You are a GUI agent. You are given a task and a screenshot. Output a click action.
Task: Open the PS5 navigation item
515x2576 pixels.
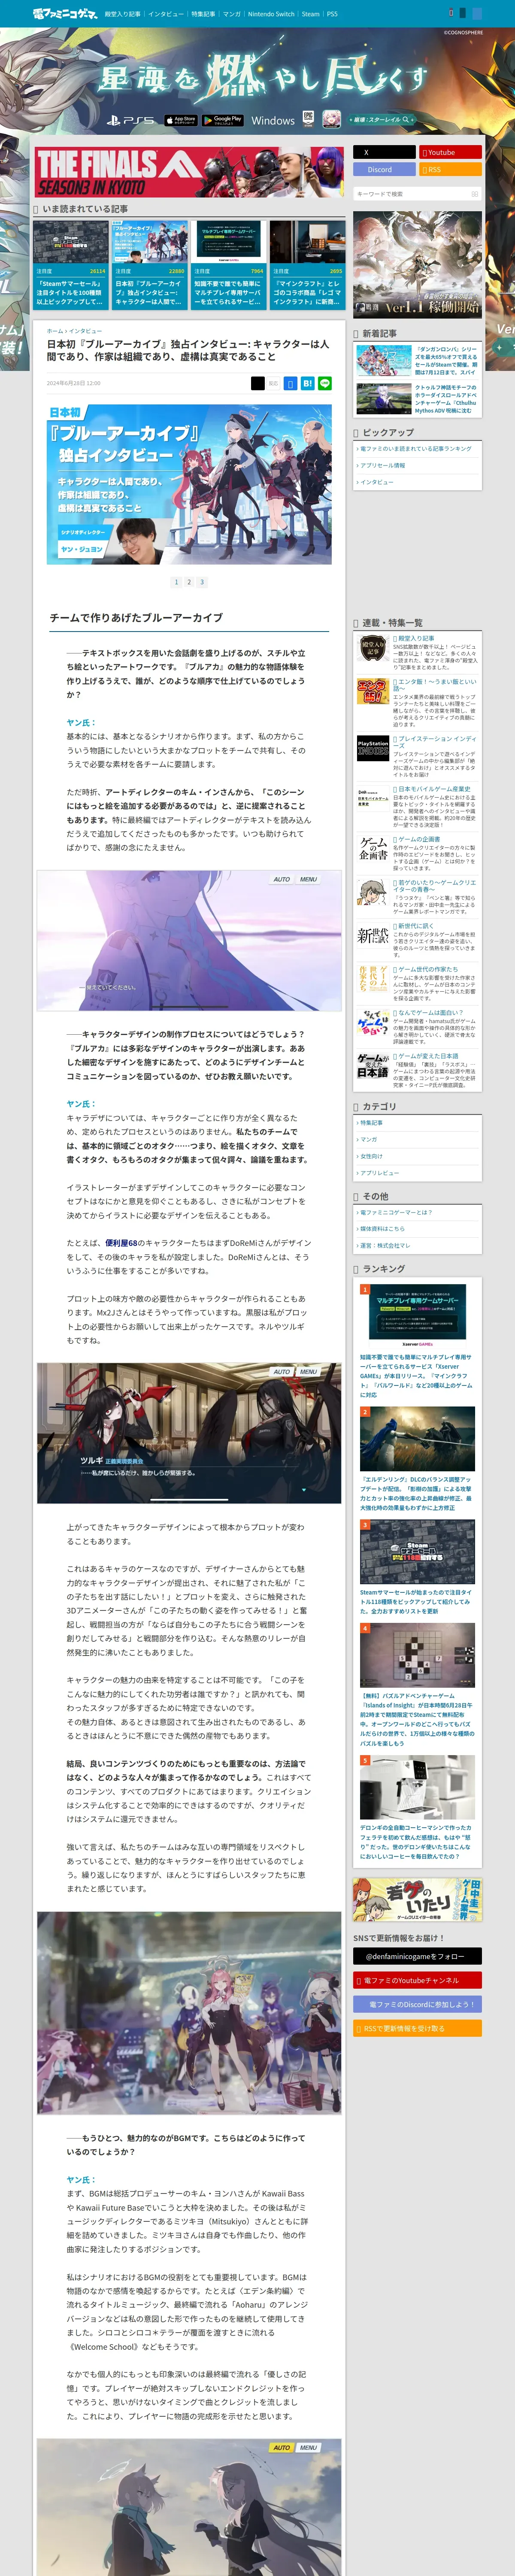[332, 14]
